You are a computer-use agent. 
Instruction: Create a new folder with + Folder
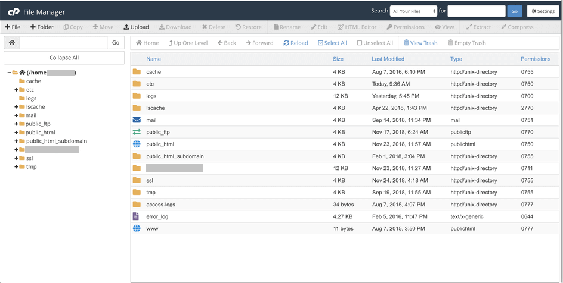coord(42,27)
